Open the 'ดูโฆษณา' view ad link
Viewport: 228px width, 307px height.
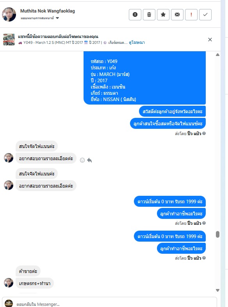[x=137, y=42]
